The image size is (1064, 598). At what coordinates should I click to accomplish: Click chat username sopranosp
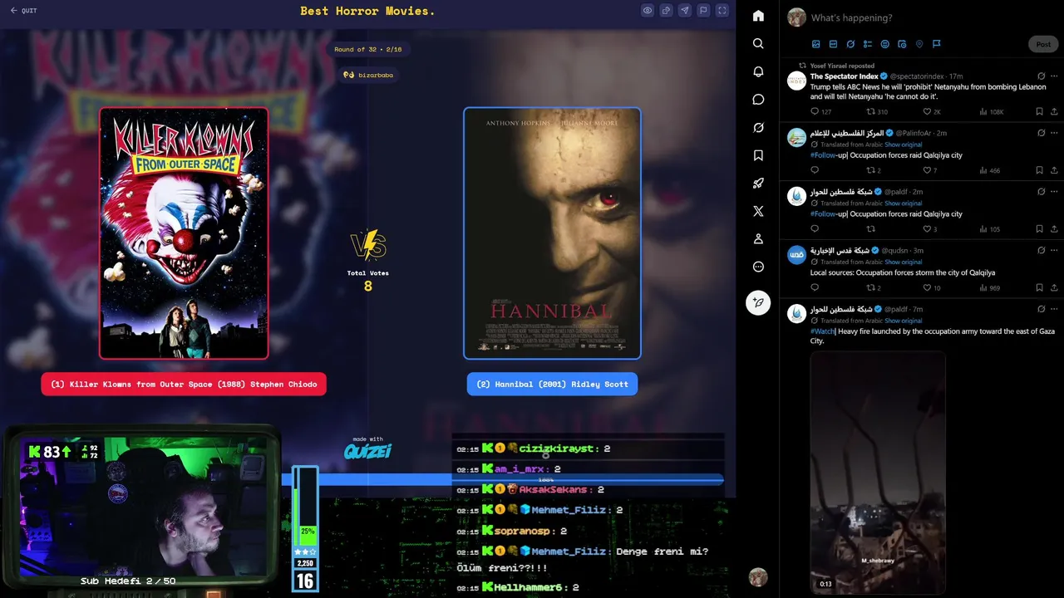pos(522,531)
